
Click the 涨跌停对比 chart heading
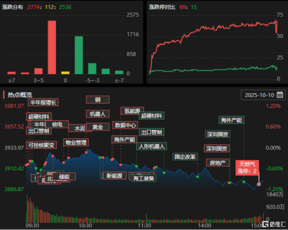(162, 7)
